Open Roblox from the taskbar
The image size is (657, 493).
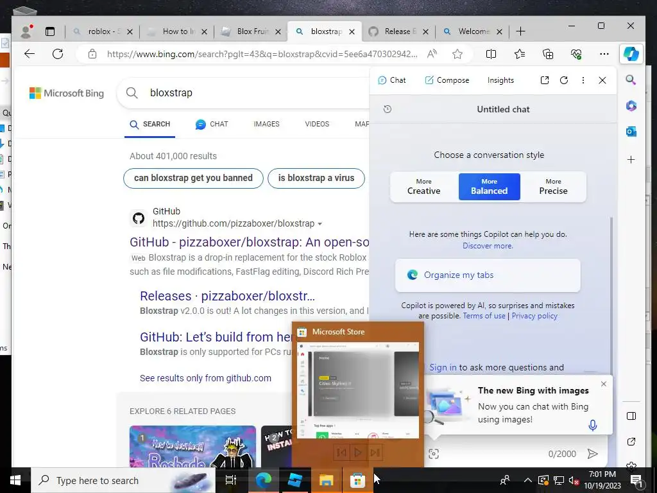click(x=295, y=480)
